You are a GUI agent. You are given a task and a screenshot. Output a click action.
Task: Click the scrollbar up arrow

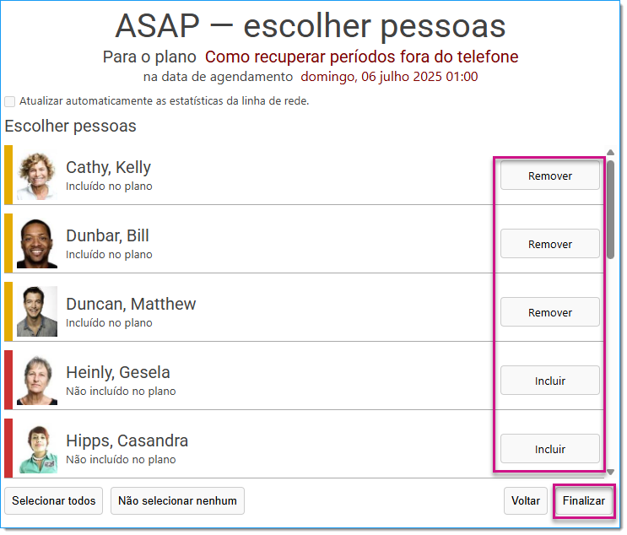pyautogui.click(x=612, y=153)
